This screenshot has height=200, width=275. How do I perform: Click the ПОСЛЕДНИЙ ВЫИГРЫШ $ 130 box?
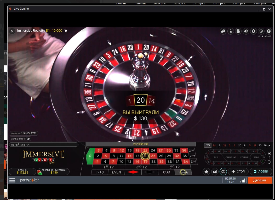pyautogui.click(x=53, y=171)
